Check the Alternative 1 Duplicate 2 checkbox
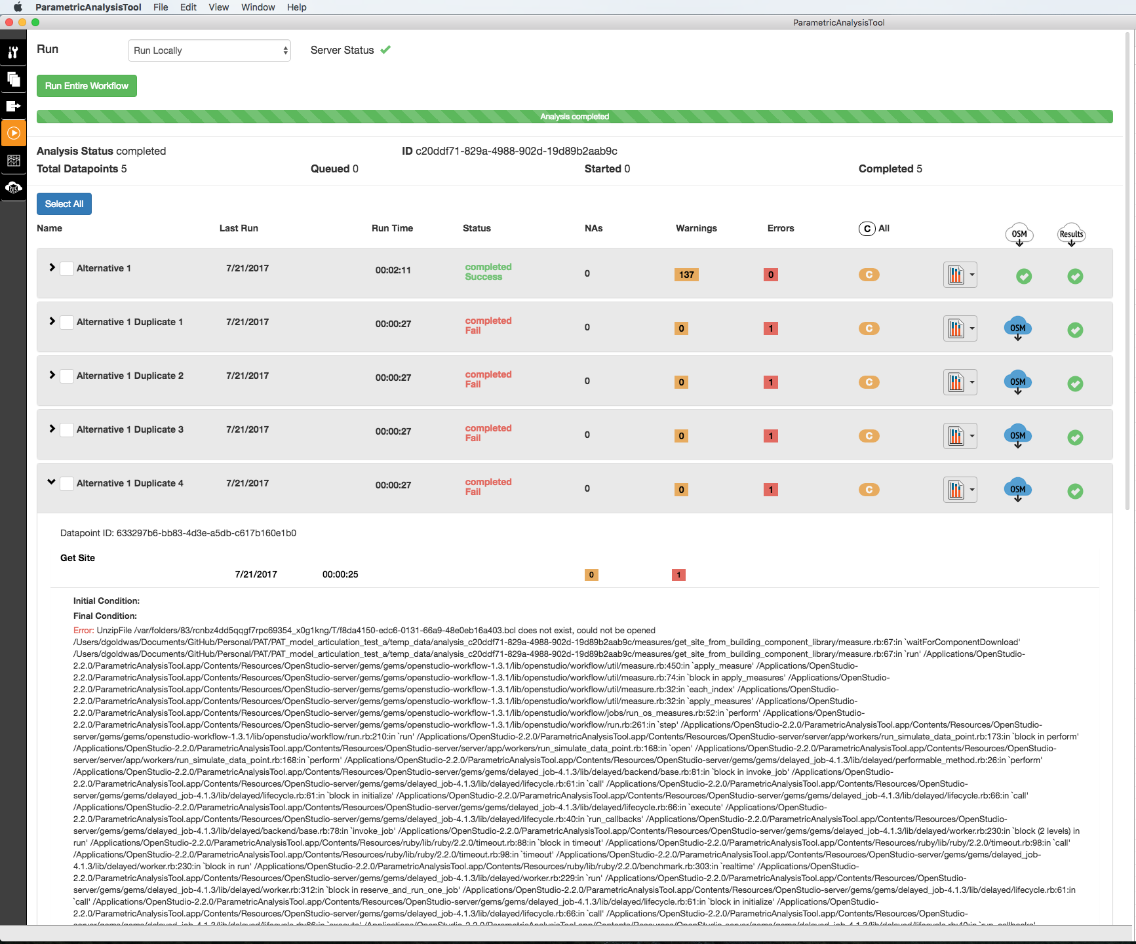Image resolution: width=1136 pixels, height=944 pixels. click(67, 376)
